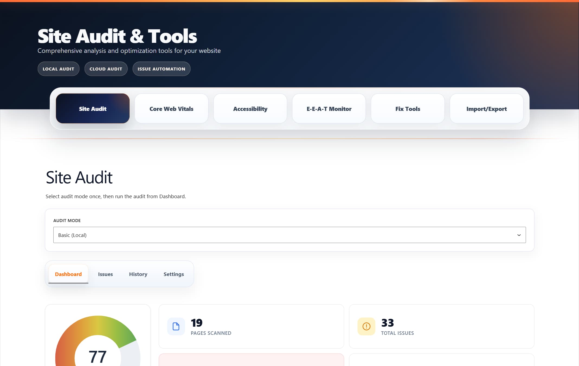Click the Audit Mode chevron arrow
Viewport: 579px width, 366px height.
click(519, 235)
